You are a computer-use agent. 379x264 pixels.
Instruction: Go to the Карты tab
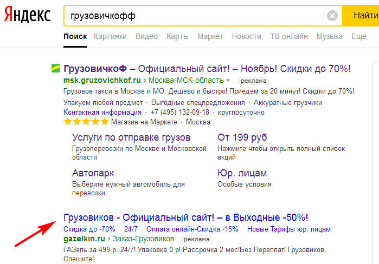(177, 36)
